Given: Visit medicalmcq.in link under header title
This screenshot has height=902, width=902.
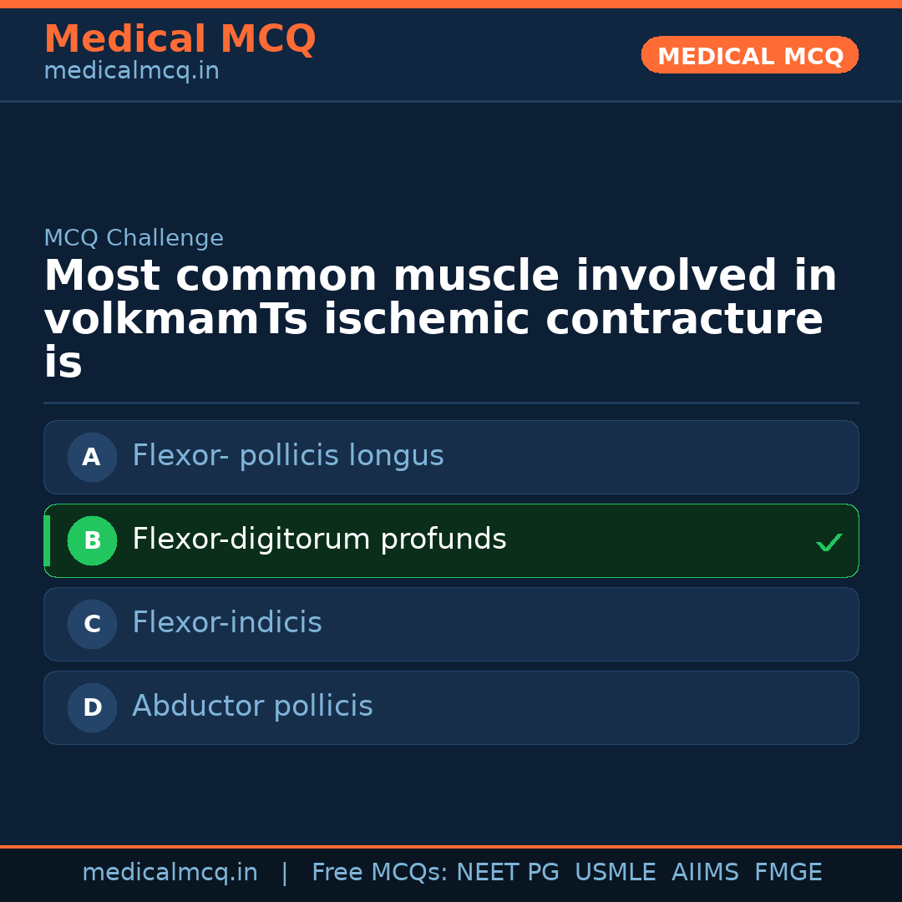Looking at the screenshot, I should 131,72.
